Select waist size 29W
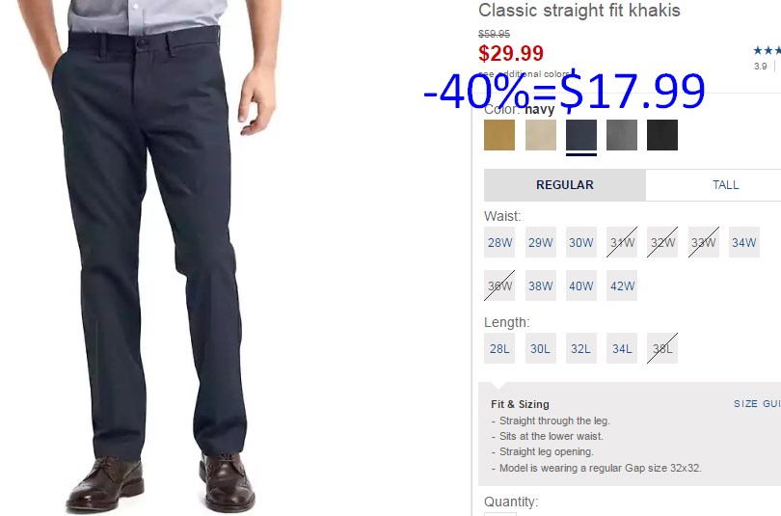This screenshot has width=781, height=516. coord(540,242)
